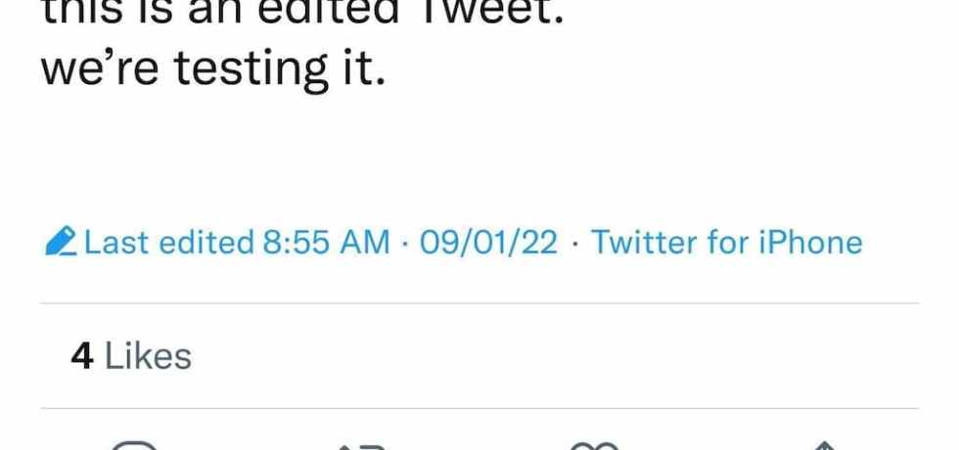Click the word "Twitter" in source label
The height and width of the screenshot is (450, 959).
642,243
